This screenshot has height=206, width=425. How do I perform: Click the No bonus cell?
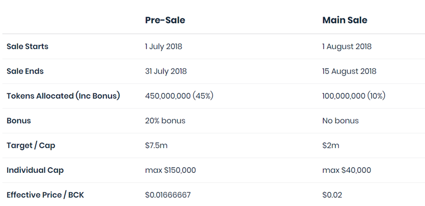tap(341, 121)
